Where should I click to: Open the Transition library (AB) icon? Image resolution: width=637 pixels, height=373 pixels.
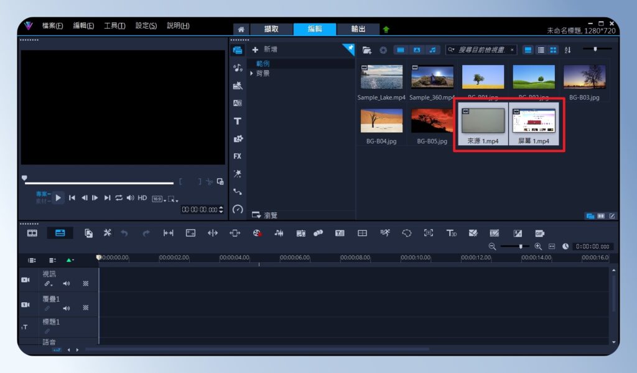[x=238, y=103]
